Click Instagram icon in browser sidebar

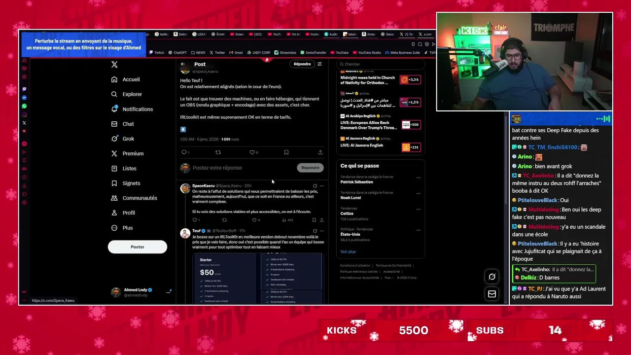coord(24,114)
